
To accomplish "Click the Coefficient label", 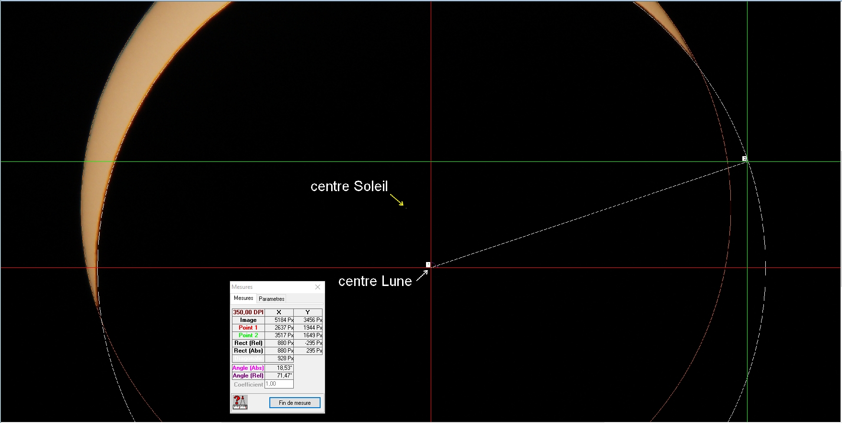I will pos(248,385).
